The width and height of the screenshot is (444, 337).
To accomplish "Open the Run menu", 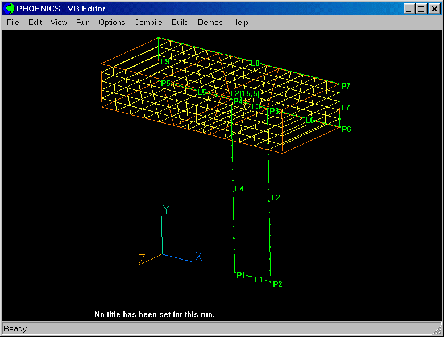I will [83, 23].
